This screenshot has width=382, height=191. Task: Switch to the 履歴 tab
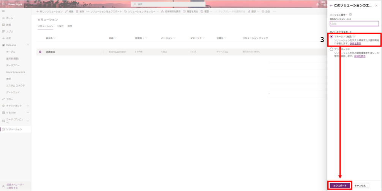[69, 26]
